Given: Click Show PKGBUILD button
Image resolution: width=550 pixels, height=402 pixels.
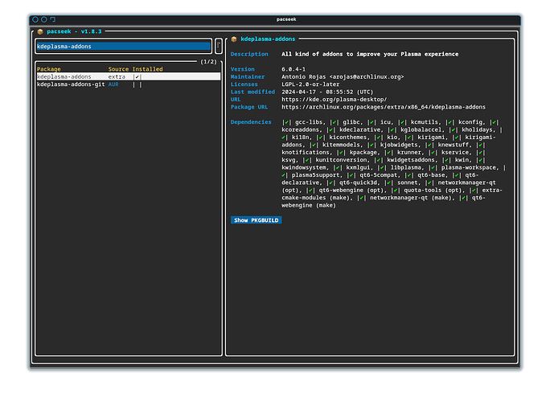Looking at the screenshot, I should point(256,220).
